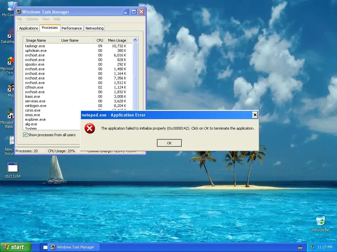This screenshot has height=252, width=337.
Task: Click the Task Manager title bar icon
Action: click(x=18, y=11)
